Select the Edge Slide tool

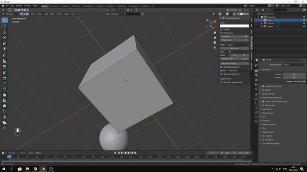coord(4,111)
